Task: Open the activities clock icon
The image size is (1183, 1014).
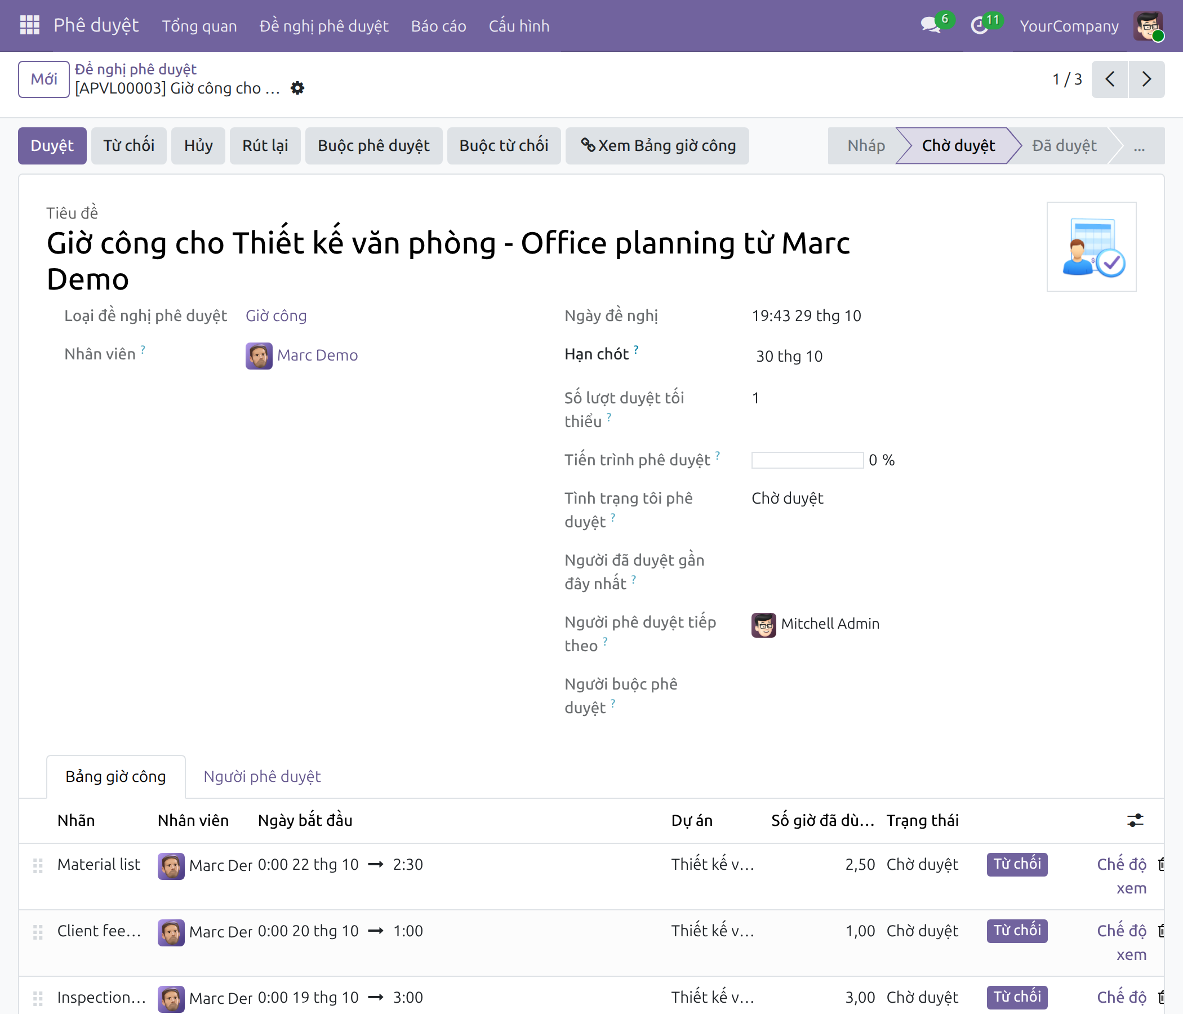Action: point(980,25)
